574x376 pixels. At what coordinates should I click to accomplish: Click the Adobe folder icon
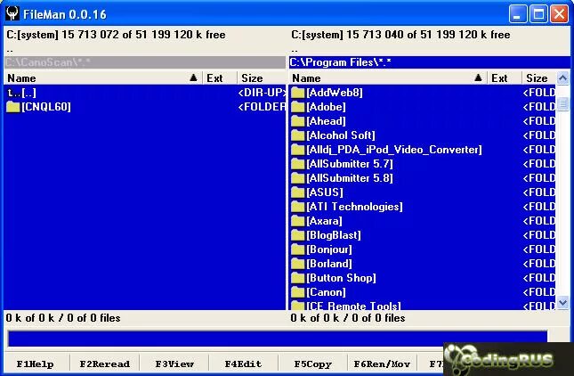coord(297,107)
